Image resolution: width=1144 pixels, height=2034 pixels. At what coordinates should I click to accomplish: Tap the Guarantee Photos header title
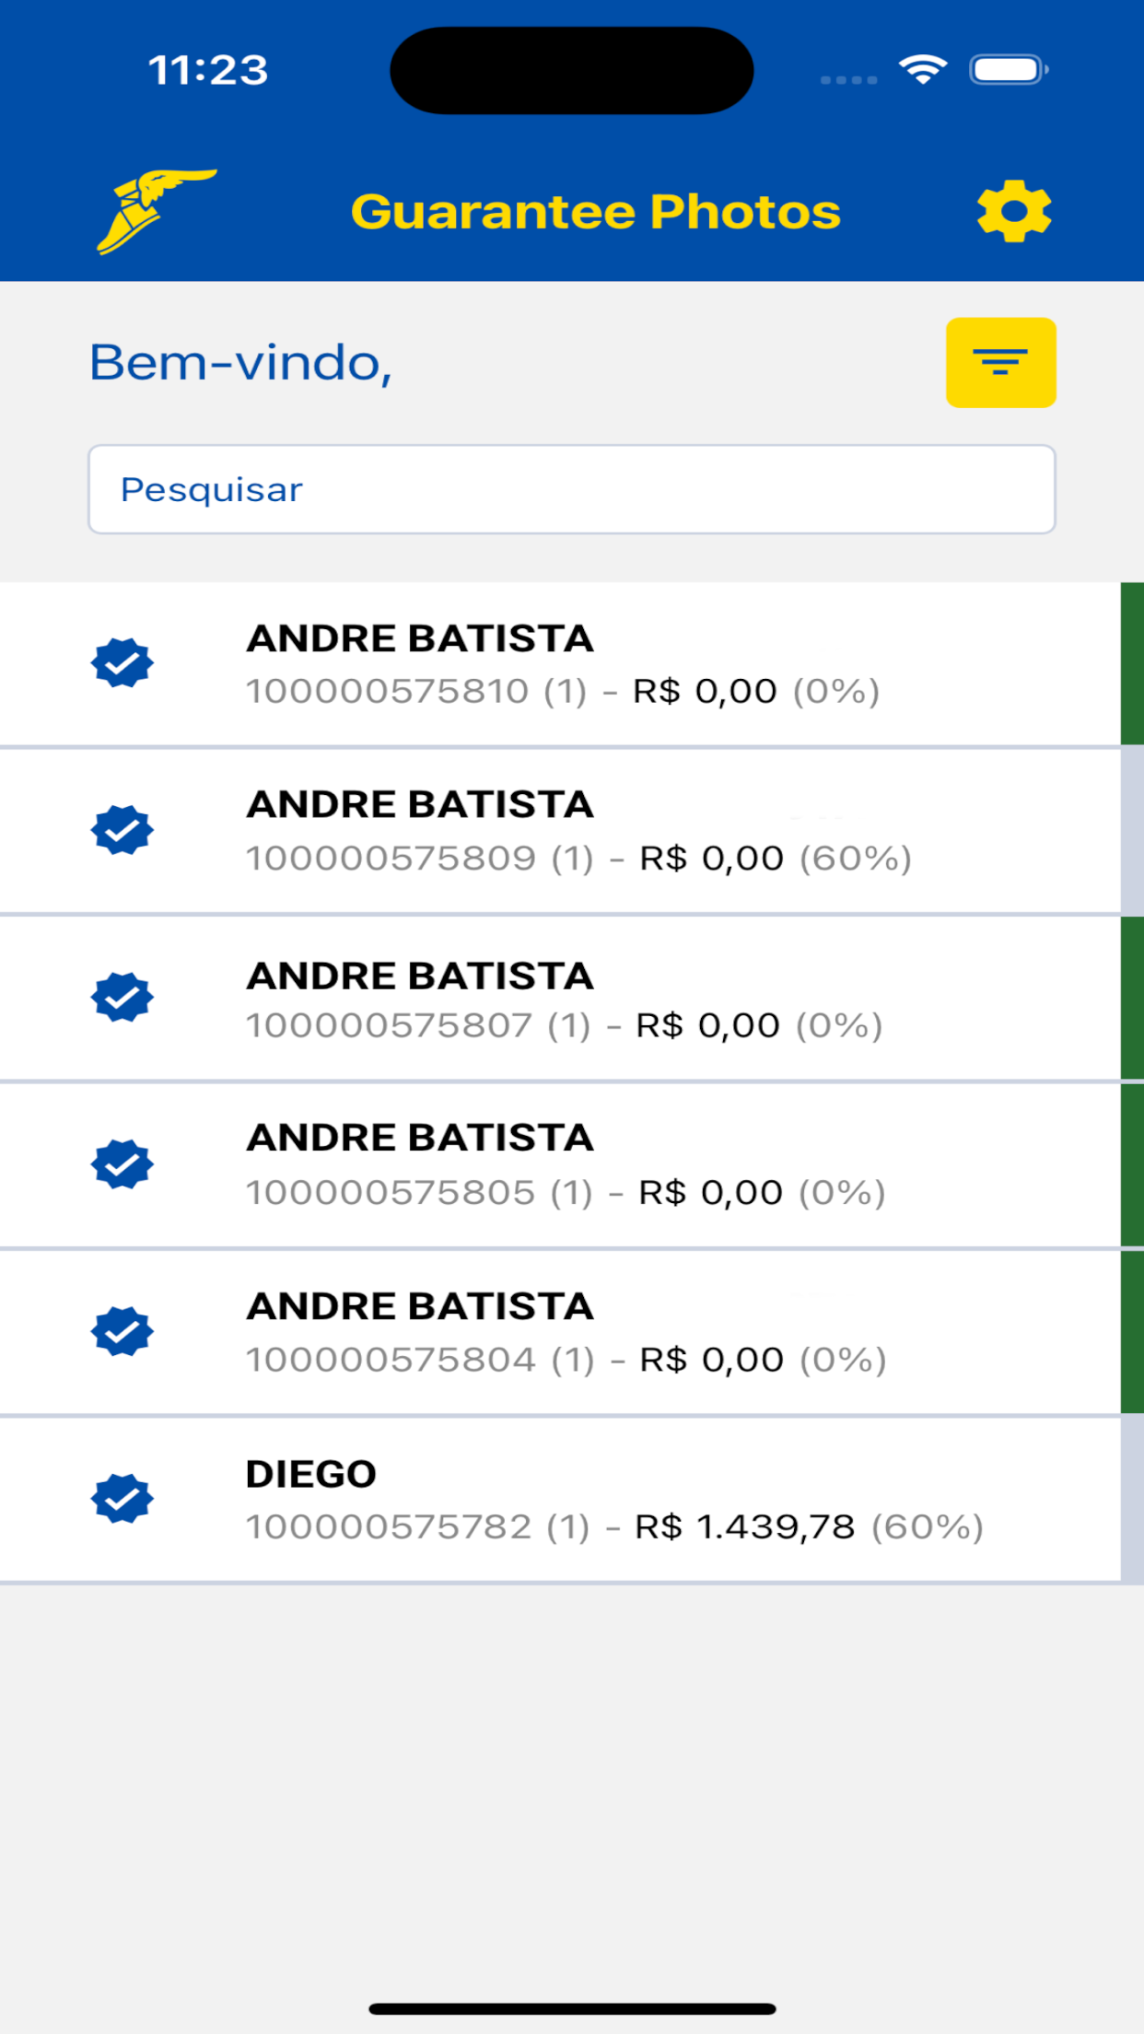tap(596, 212)
